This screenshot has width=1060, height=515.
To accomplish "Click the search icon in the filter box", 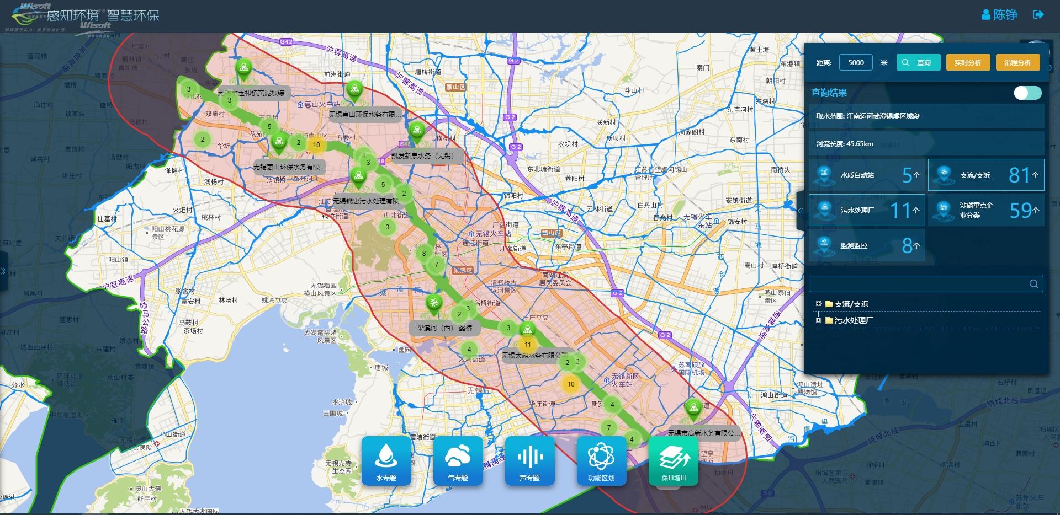I will coord(1033,284).
